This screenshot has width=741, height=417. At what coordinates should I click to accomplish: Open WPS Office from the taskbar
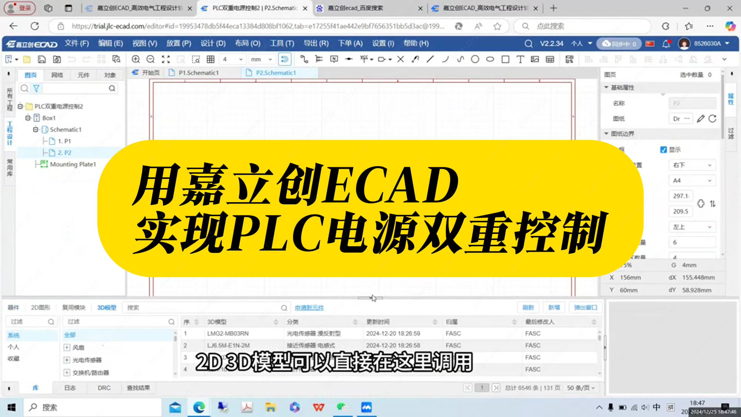(318, 407)
